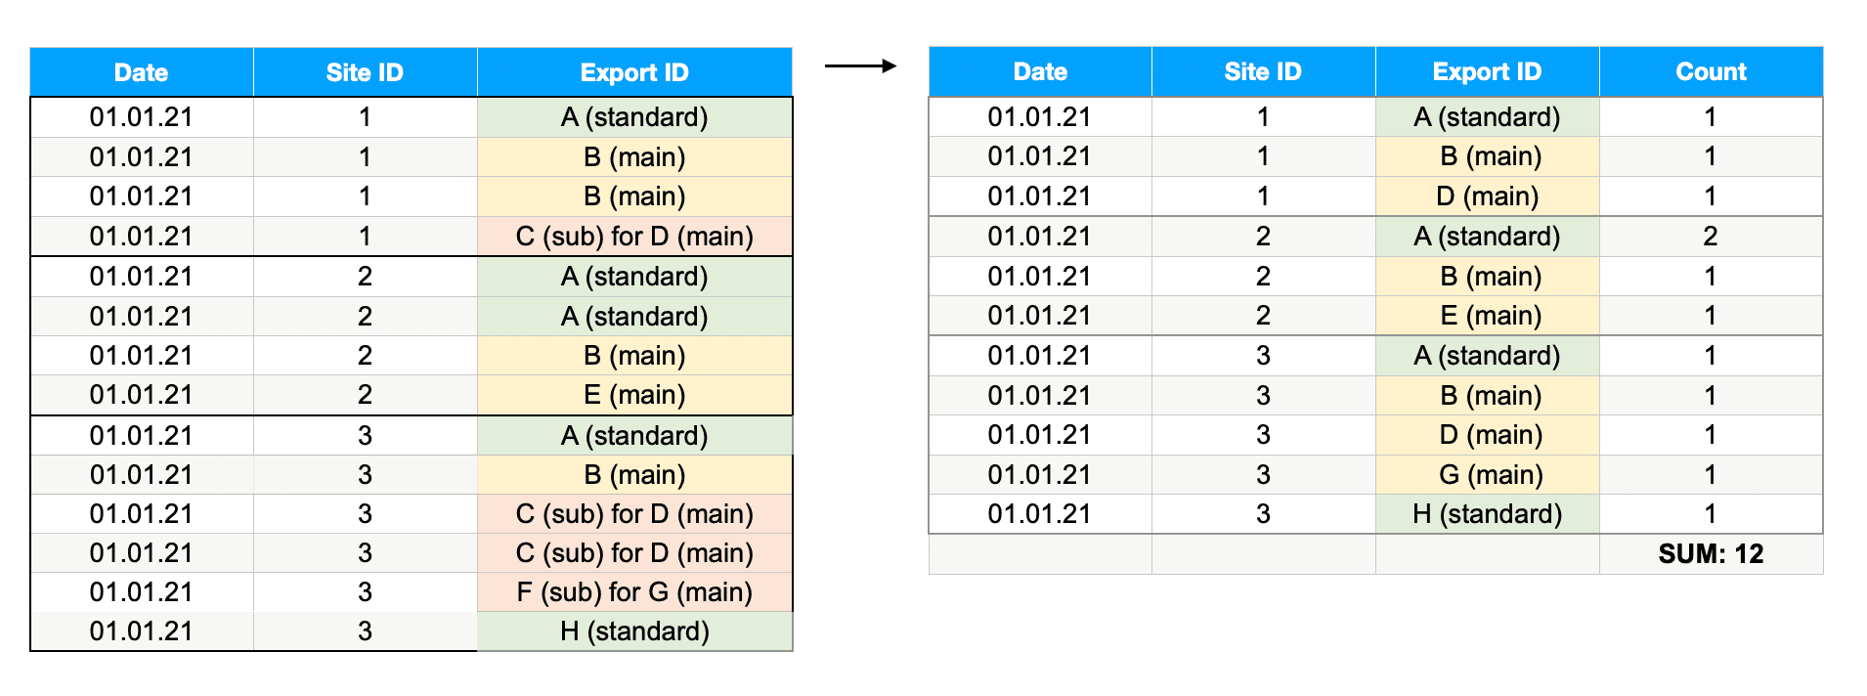Select the E (main) cell in the left table
Viewport: 1867px width, 696px height.
634,395
